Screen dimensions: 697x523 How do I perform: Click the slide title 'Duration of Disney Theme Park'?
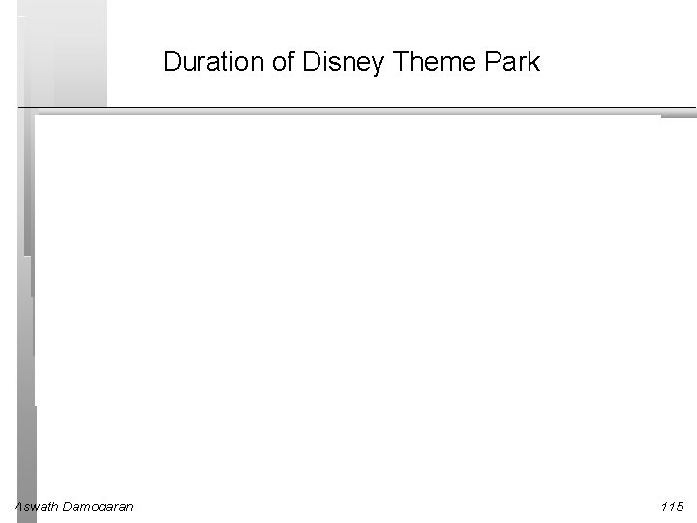[x=351, y=62]
